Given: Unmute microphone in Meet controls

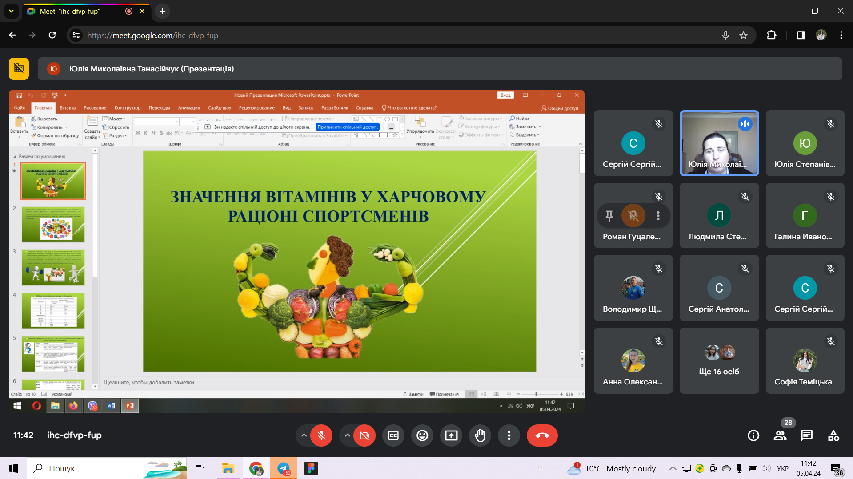Looking at the screenshot, I should (x=321, y=435).
